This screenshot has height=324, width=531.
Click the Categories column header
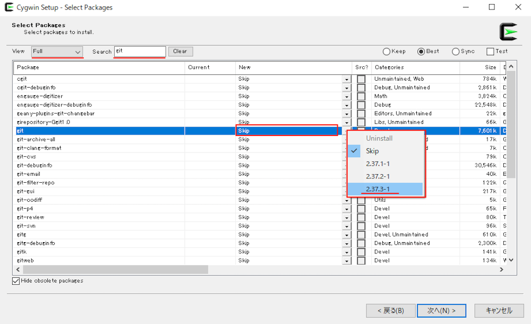[416, 67]
